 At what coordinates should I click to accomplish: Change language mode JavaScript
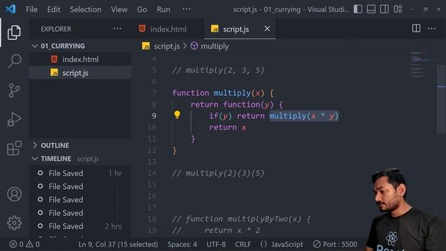[286, 244]
